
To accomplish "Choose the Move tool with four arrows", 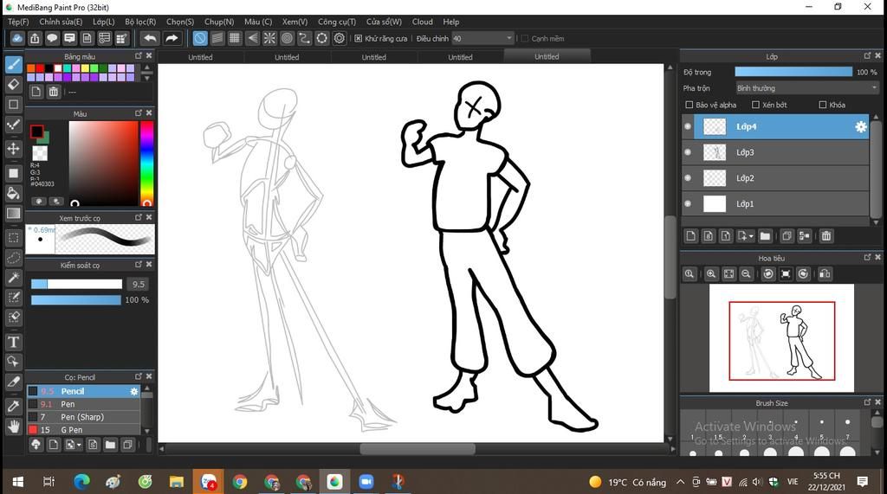I will 14,149.
